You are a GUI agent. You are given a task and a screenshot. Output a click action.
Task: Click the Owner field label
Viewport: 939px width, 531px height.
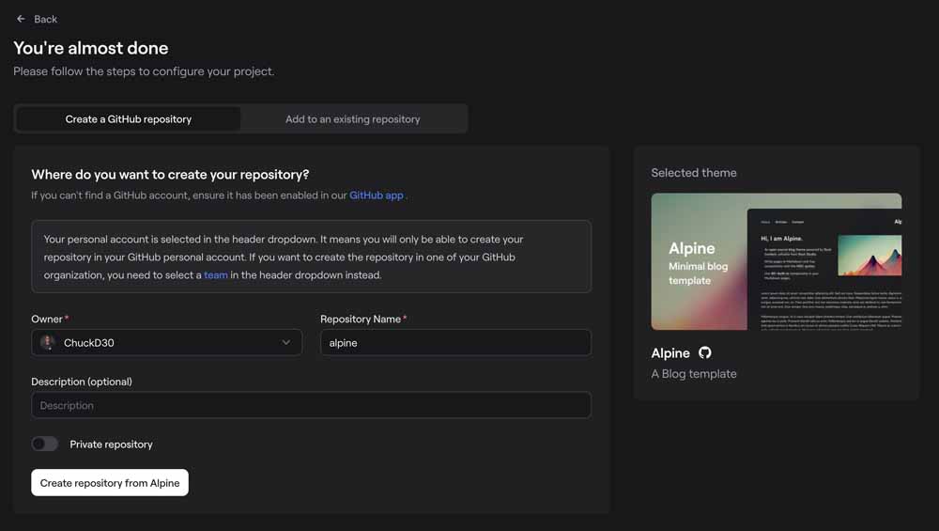47,319
